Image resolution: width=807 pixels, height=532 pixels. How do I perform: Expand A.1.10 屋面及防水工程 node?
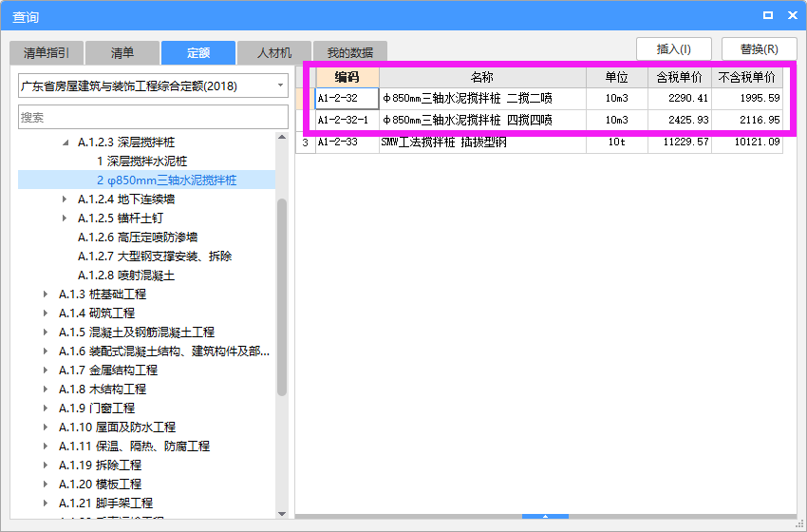click(46, 427)
